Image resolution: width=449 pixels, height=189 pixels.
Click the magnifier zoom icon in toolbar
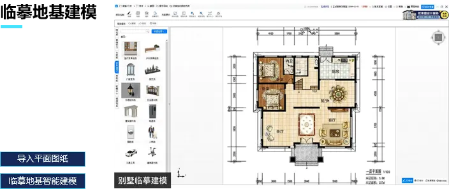(201, 13)
